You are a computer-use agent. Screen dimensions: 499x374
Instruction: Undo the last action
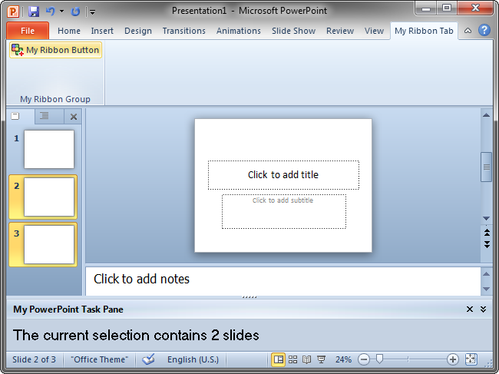pos(50,12)
